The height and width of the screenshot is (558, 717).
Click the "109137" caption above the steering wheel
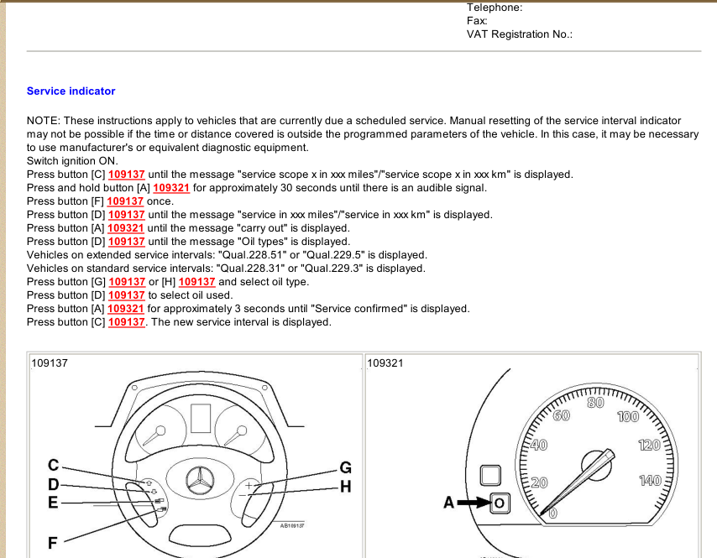(x=50, y=362)
